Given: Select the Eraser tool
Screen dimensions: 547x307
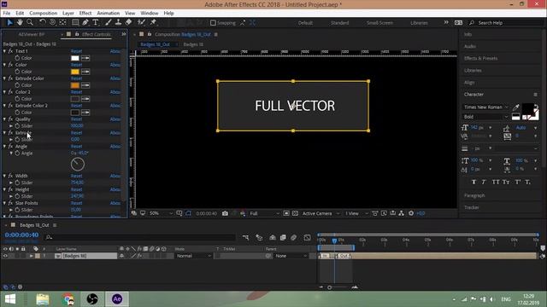Looking at the screenshot, I should (x=129, y=23).
